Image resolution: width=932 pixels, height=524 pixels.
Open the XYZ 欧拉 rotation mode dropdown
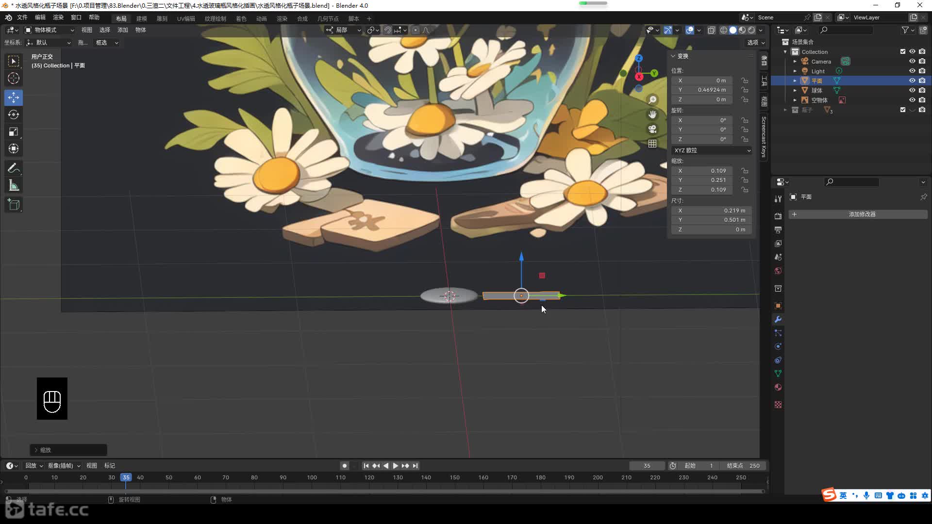click(x=712, y=150)
